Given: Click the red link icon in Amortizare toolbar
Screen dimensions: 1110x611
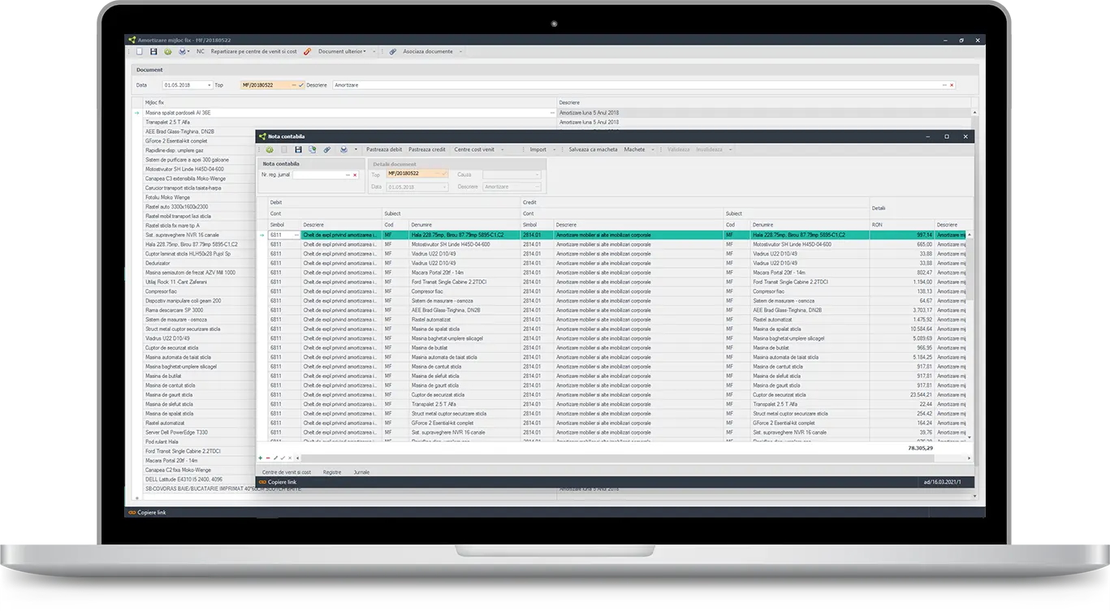Looking at the screenshot, I should pyautogui.click(x=308, y=51).
